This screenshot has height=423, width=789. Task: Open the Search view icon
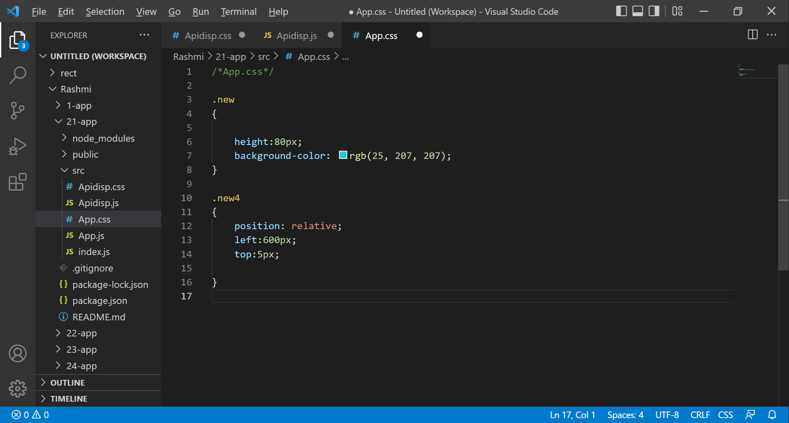(x=18, y=76)
